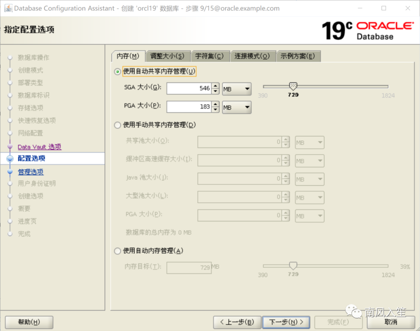420x331 pixels.
Task: Select 使用自动内存管理 radio button
Action: pyautogui.click(x=117, y=251)
